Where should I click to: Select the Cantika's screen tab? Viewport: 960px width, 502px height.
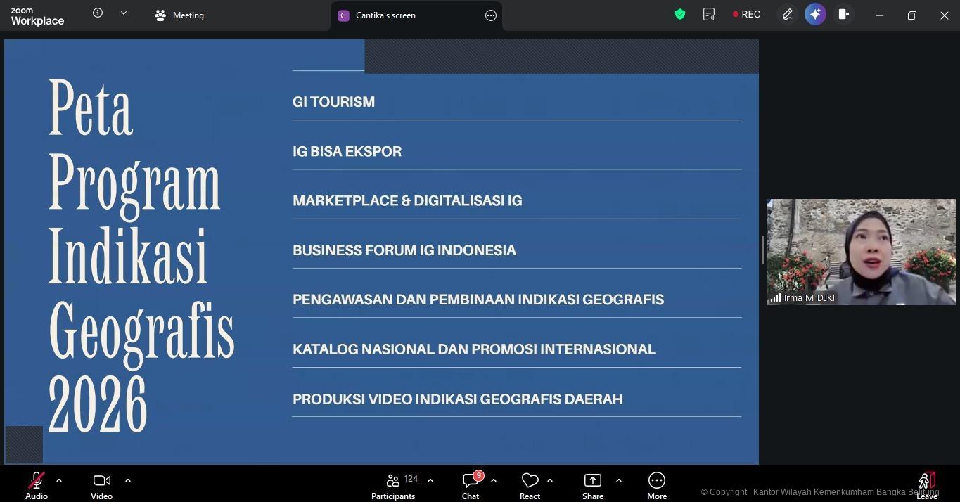pyautogui.click(x=385, y=15)
